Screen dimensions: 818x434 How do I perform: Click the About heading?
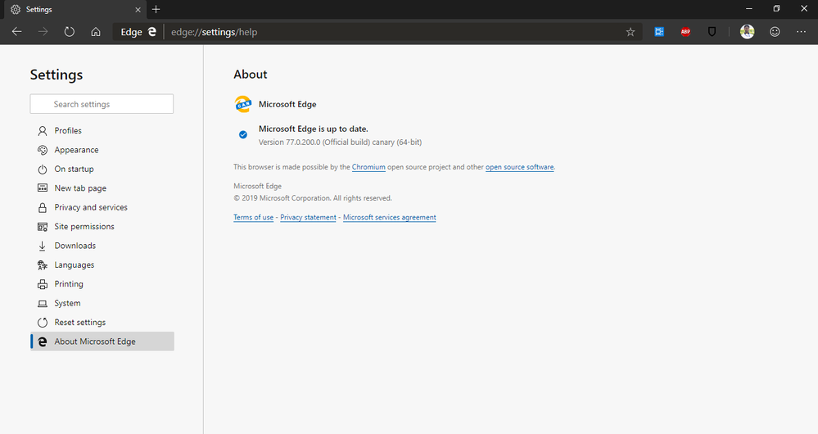click(251, 74)
